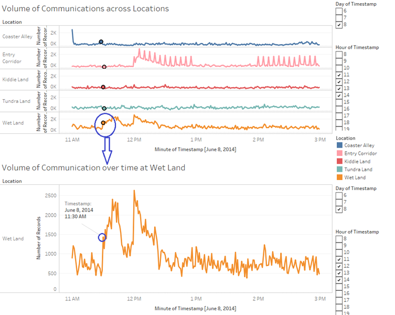Click the Kiddie Land row label
The image size is (395, 315).
15,79
